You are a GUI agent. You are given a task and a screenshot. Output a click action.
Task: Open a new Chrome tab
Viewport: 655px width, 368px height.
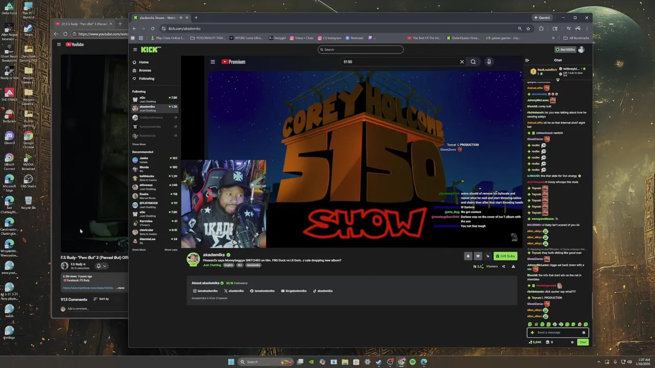point(195,18)
